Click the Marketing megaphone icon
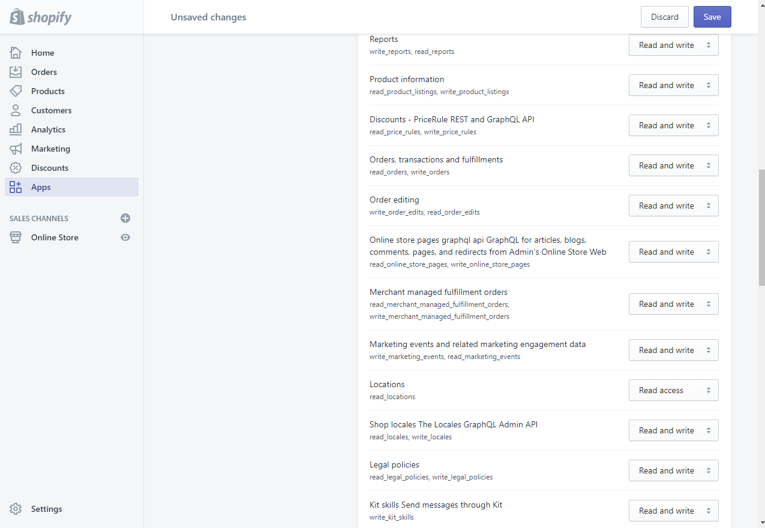Screen dimensions: 765x528 tap(16, 149)
